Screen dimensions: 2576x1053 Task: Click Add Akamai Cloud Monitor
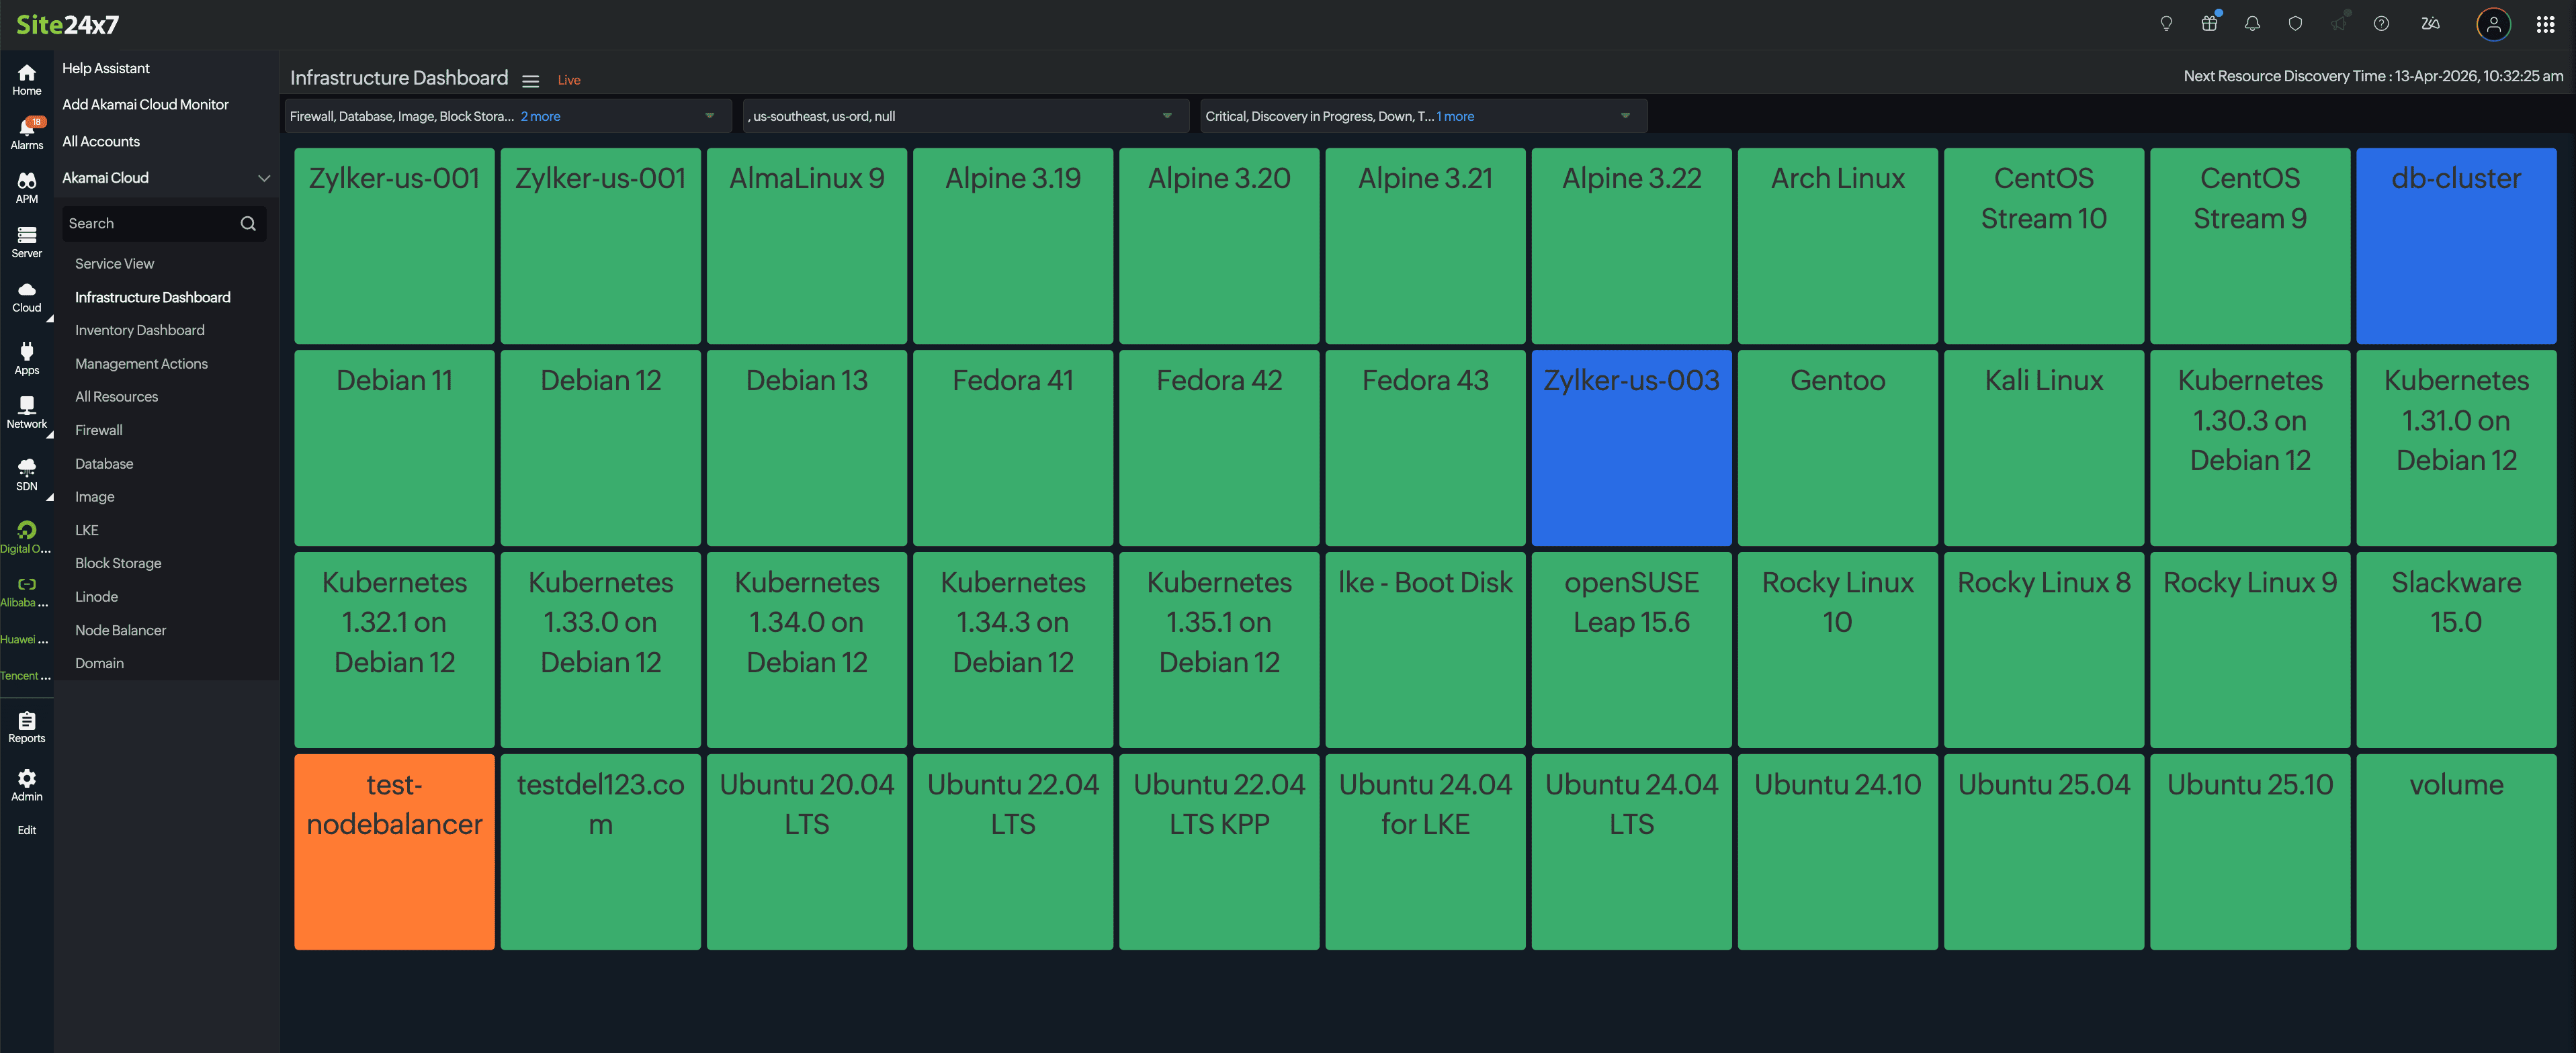tap(145, 104)
